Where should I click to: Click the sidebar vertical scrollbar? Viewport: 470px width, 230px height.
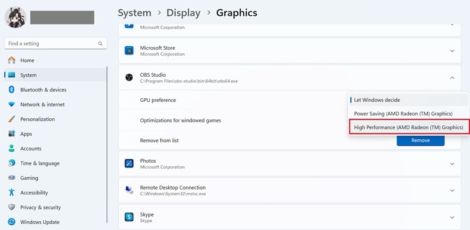click(x=107, y=145)
